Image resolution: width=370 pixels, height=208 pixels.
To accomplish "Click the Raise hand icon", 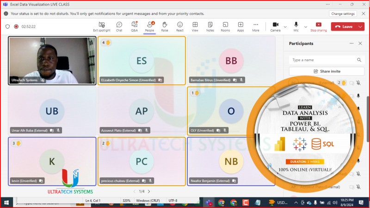I will [165, 26].
